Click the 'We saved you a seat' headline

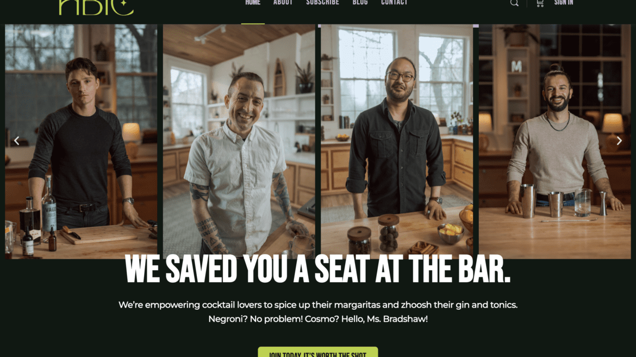tap(317, 269)
